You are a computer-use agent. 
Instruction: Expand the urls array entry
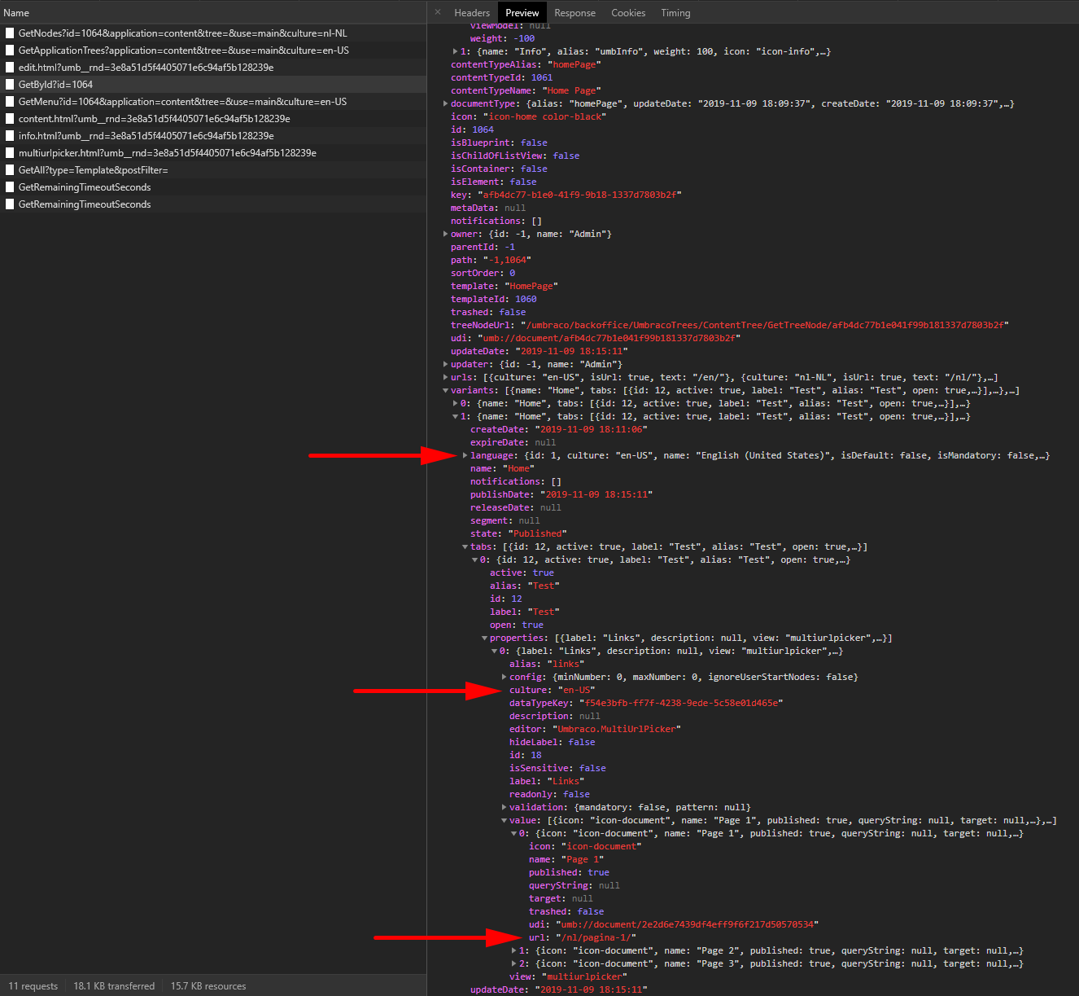coord(444,377)
